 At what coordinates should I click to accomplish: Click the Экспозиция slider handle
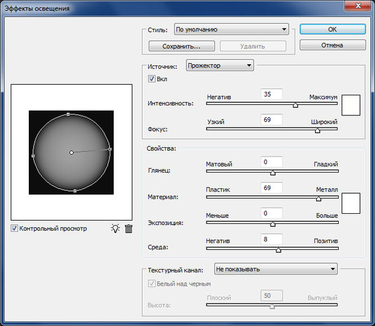click(x=272, y=224)
